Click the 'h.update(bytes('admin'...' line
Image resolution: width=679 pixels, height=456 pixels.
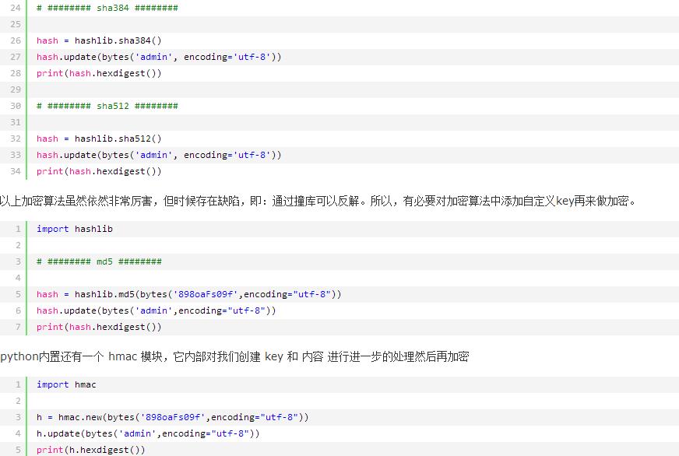148,434
